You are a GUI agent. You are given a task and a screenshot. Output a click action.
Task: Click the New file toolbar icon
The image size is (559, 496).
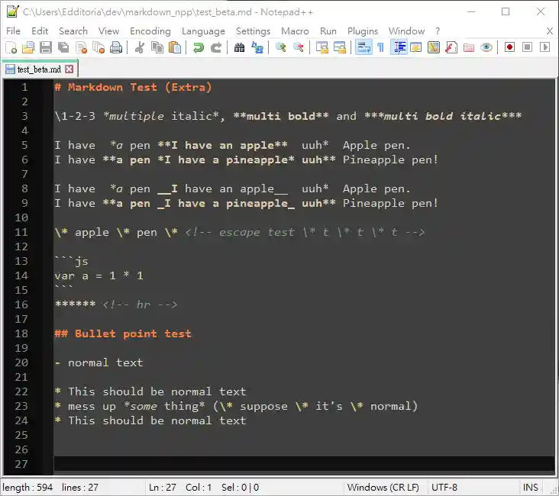click(x=11, y=47)
